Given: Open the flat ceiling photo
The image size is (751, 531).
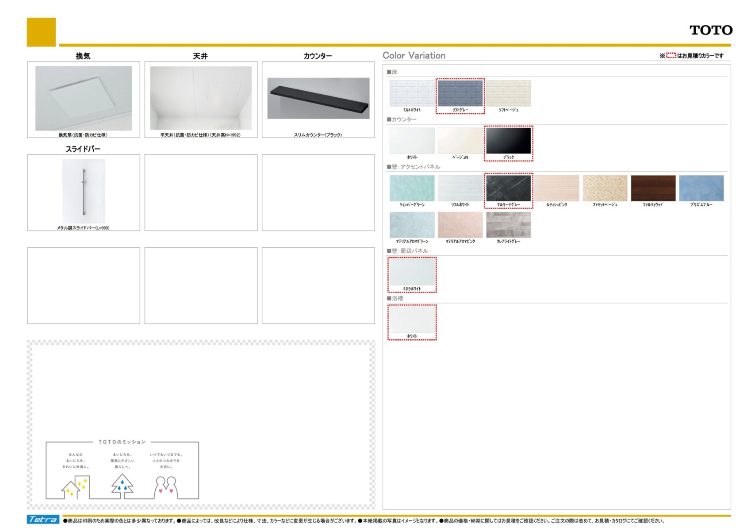Looking at the screenshot, I should click(201, 98).
